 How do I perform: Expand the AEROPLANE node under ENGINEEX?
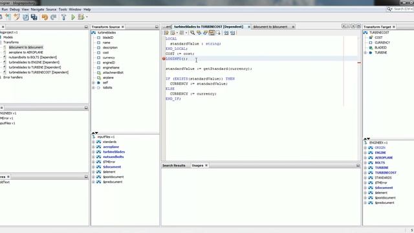point(365,158)
